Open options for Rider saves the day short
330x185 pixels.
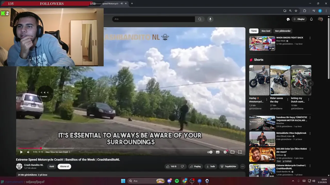pos(287,99)
